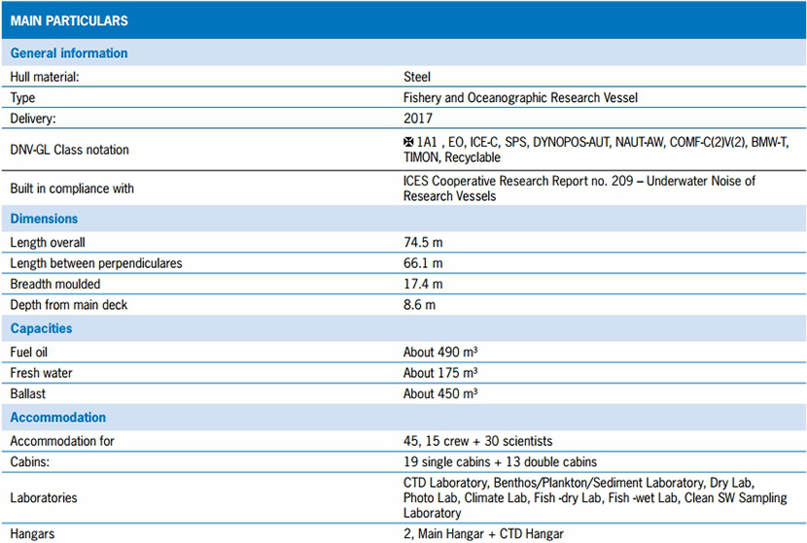Click the Hull material value Steel

click(417, 76)
